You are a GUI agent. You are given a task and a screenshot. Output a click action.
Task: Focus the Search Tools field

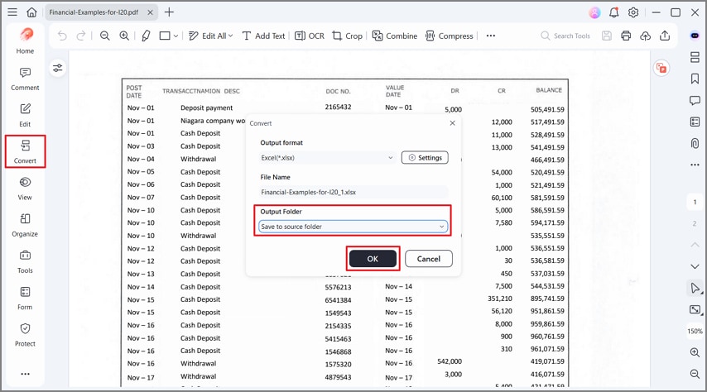(x=566, y=36)
